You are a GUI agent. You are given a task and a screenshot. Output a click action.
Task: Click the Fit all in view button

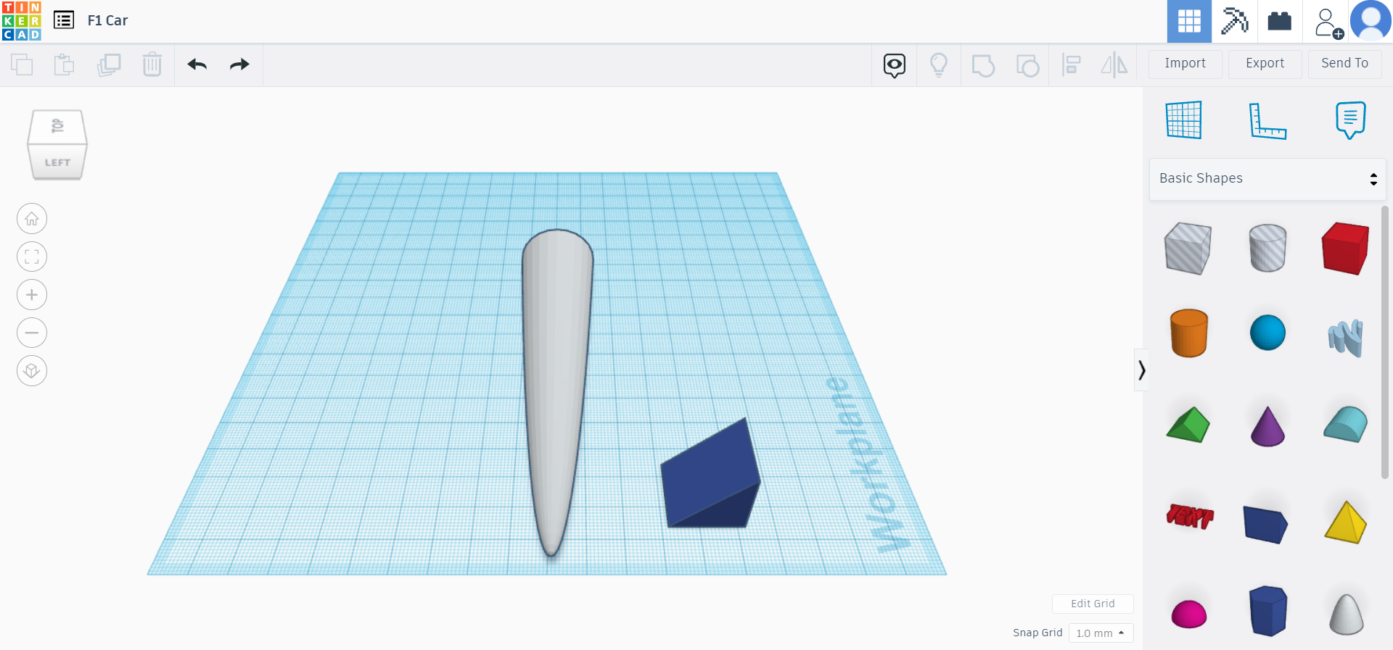tap(32, 257)
